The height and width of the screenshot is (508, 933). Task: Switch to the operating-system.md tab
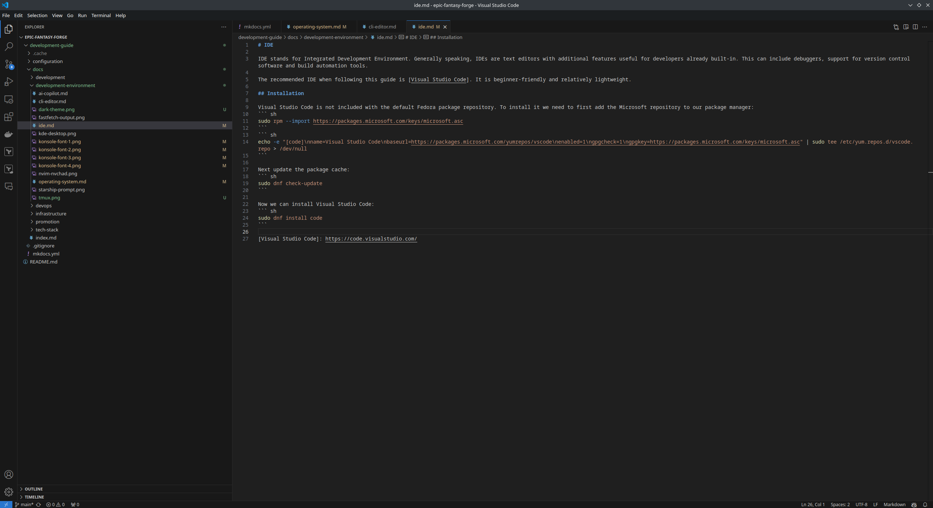[319, 27]
